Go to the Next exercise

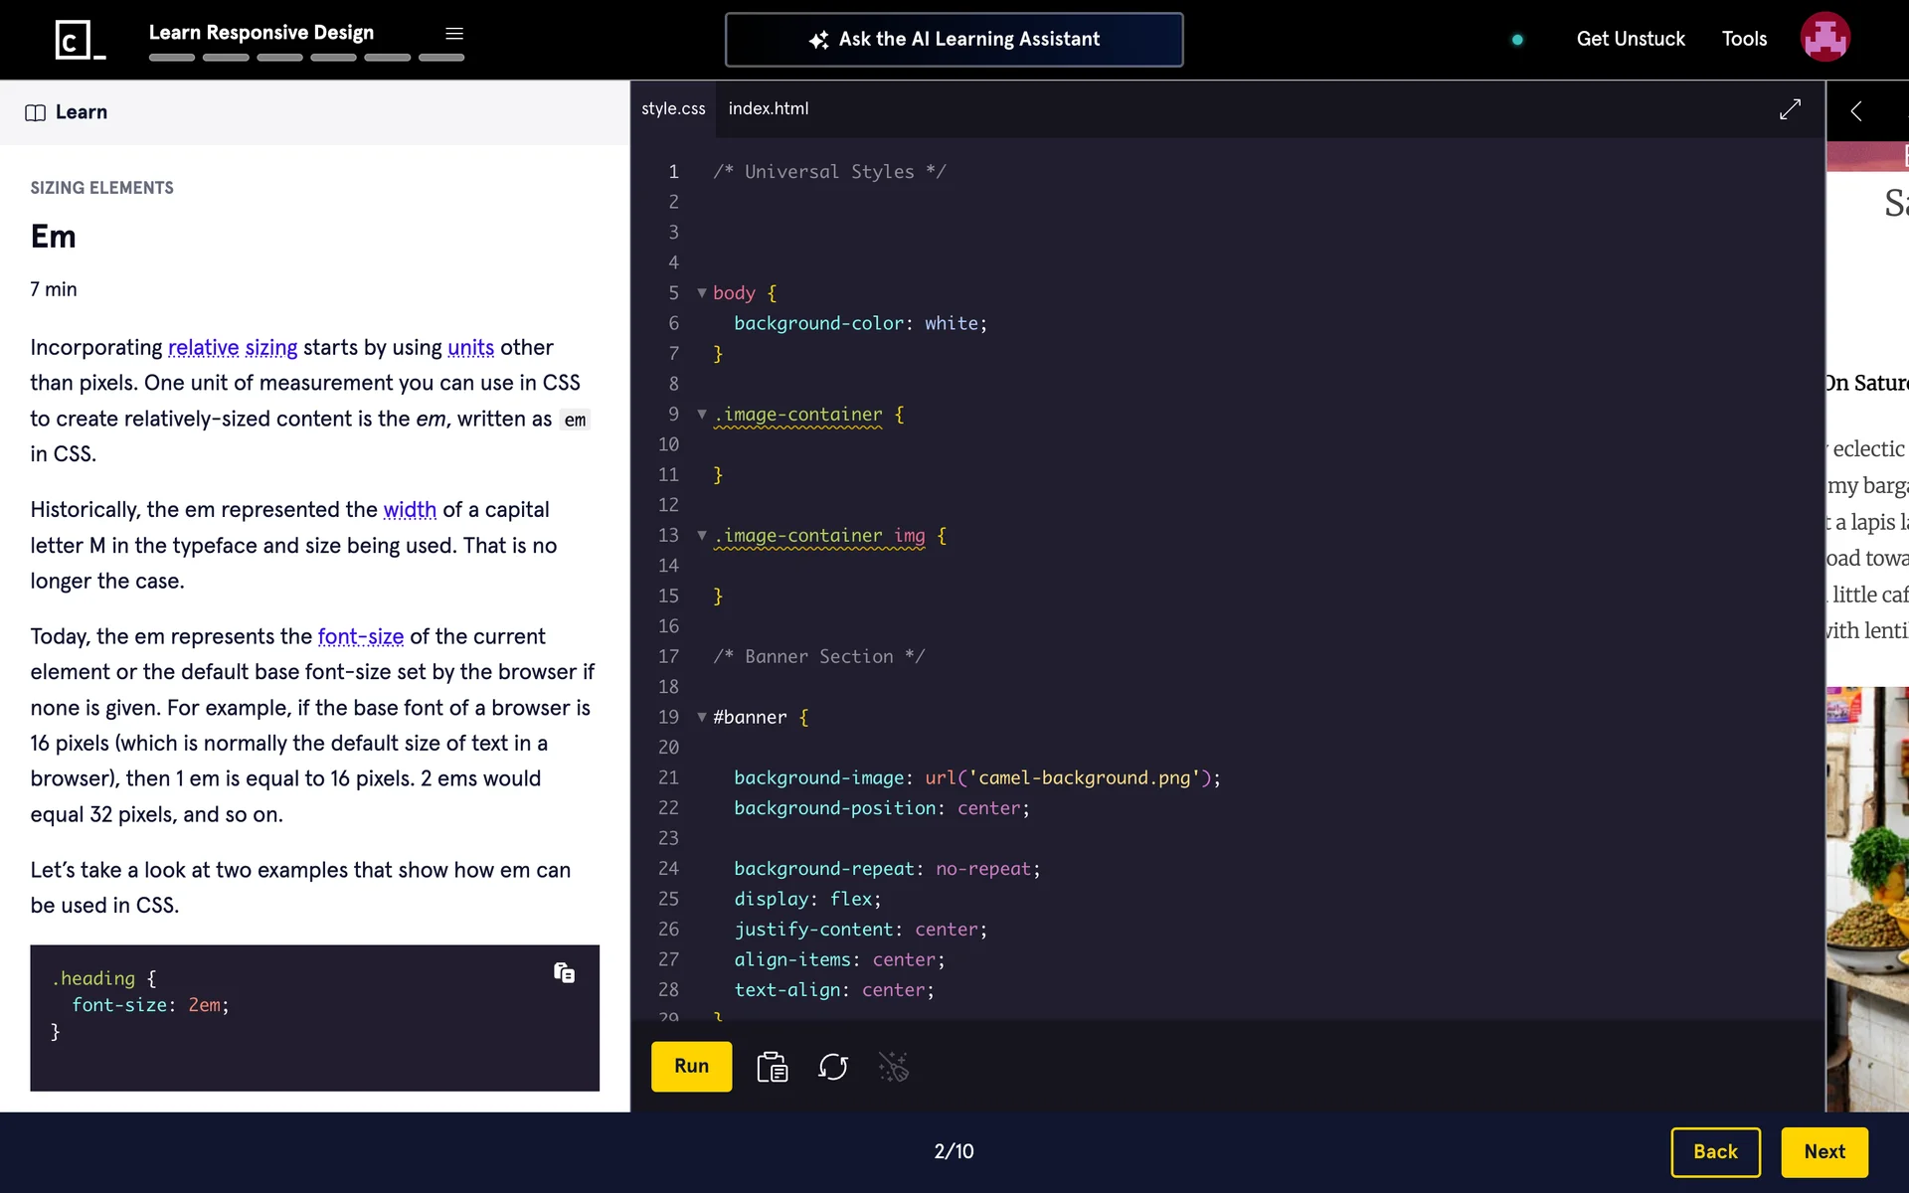click(x=1823, y=1151)
